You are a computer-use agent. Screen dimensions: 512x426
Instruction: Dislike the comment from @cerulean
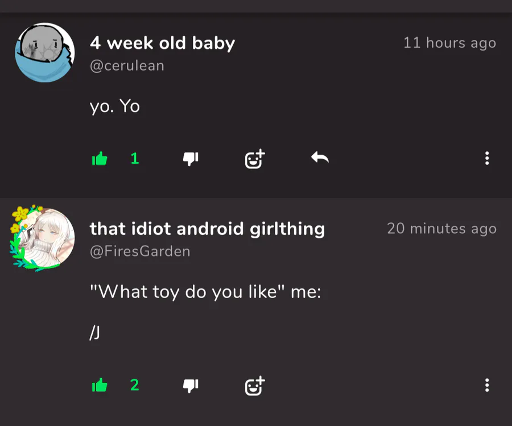coord(191,159)
